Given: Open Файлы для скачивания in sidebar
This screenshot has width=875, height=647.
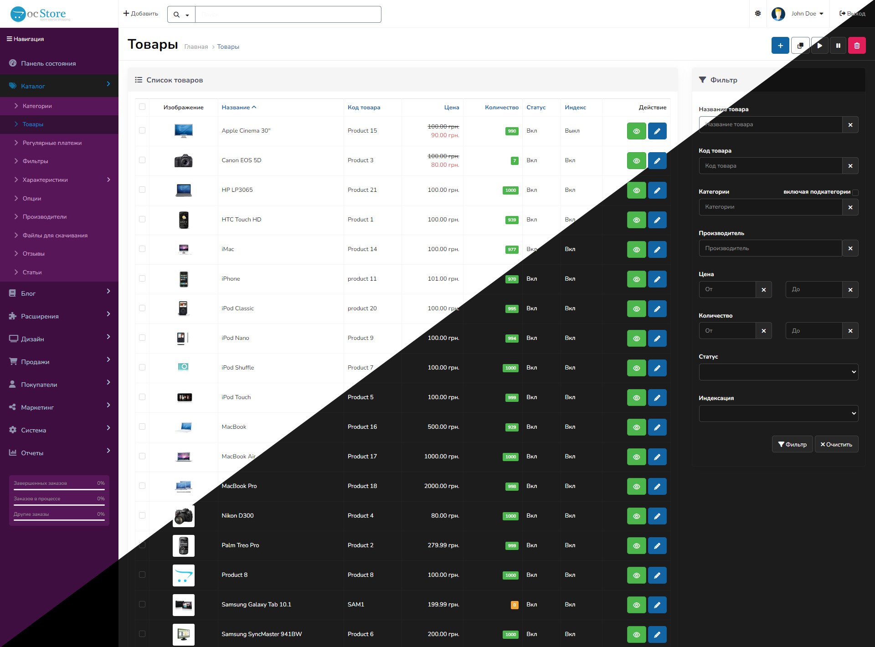Looking at the screenshot, I should click(x=59, y=235).
